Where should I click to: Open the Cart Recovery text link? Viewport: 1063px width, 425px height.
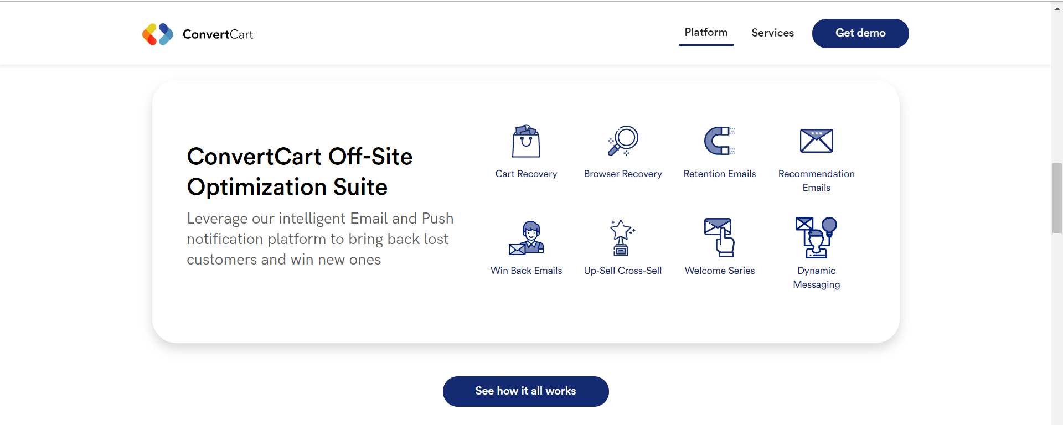click(x=526, y=174)
